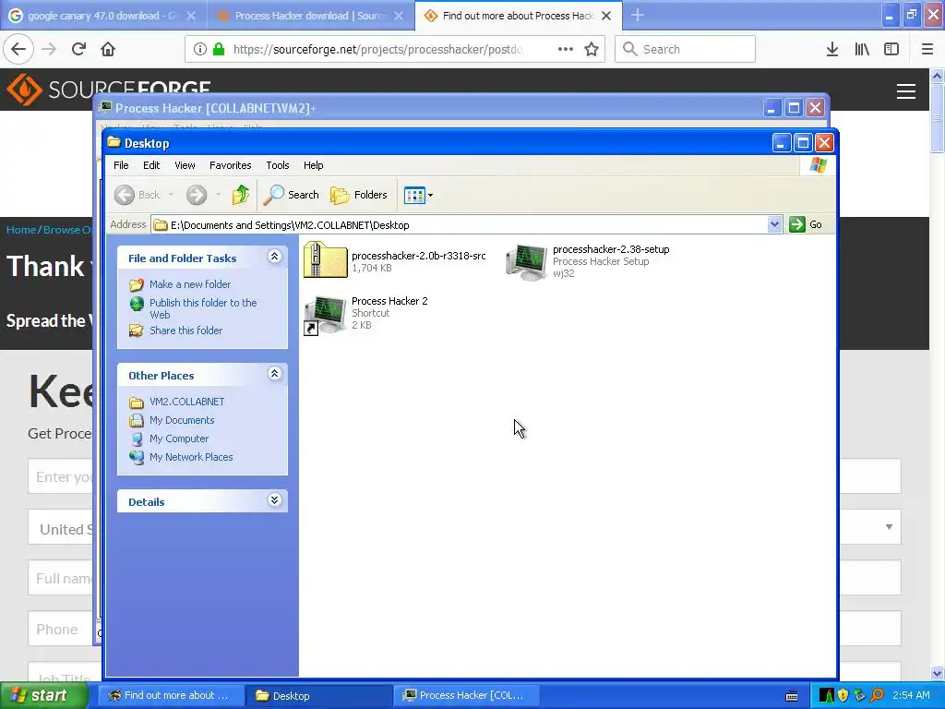Open My Documents under Other Places
The image size is (945, 709).
(x=182, y=420)
